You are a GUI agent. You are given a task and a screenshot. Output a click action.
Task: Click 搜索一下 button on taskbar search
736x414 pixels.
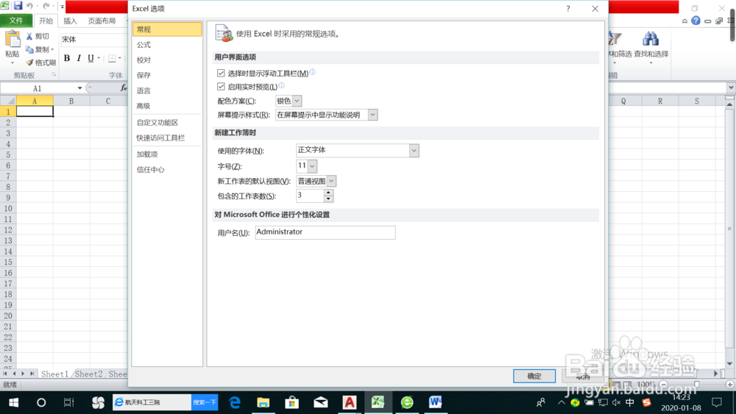click(205, 402)
